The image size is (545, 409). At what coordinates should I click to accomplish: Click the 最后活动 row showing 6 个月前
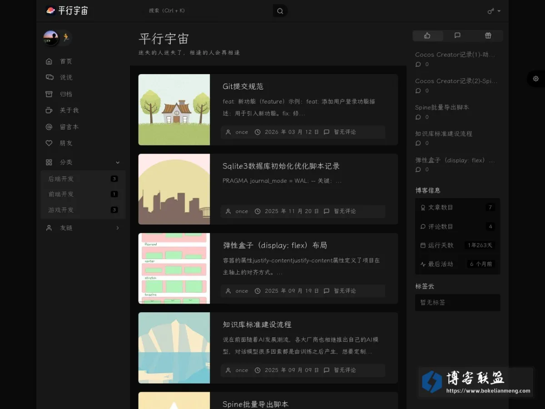click(458, 264)
